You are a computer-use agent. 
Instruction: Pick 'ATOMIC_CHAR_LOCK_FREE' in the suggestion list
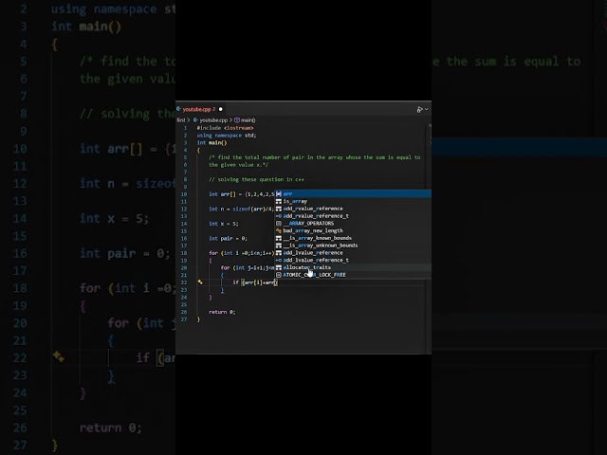tap(353, 275)
